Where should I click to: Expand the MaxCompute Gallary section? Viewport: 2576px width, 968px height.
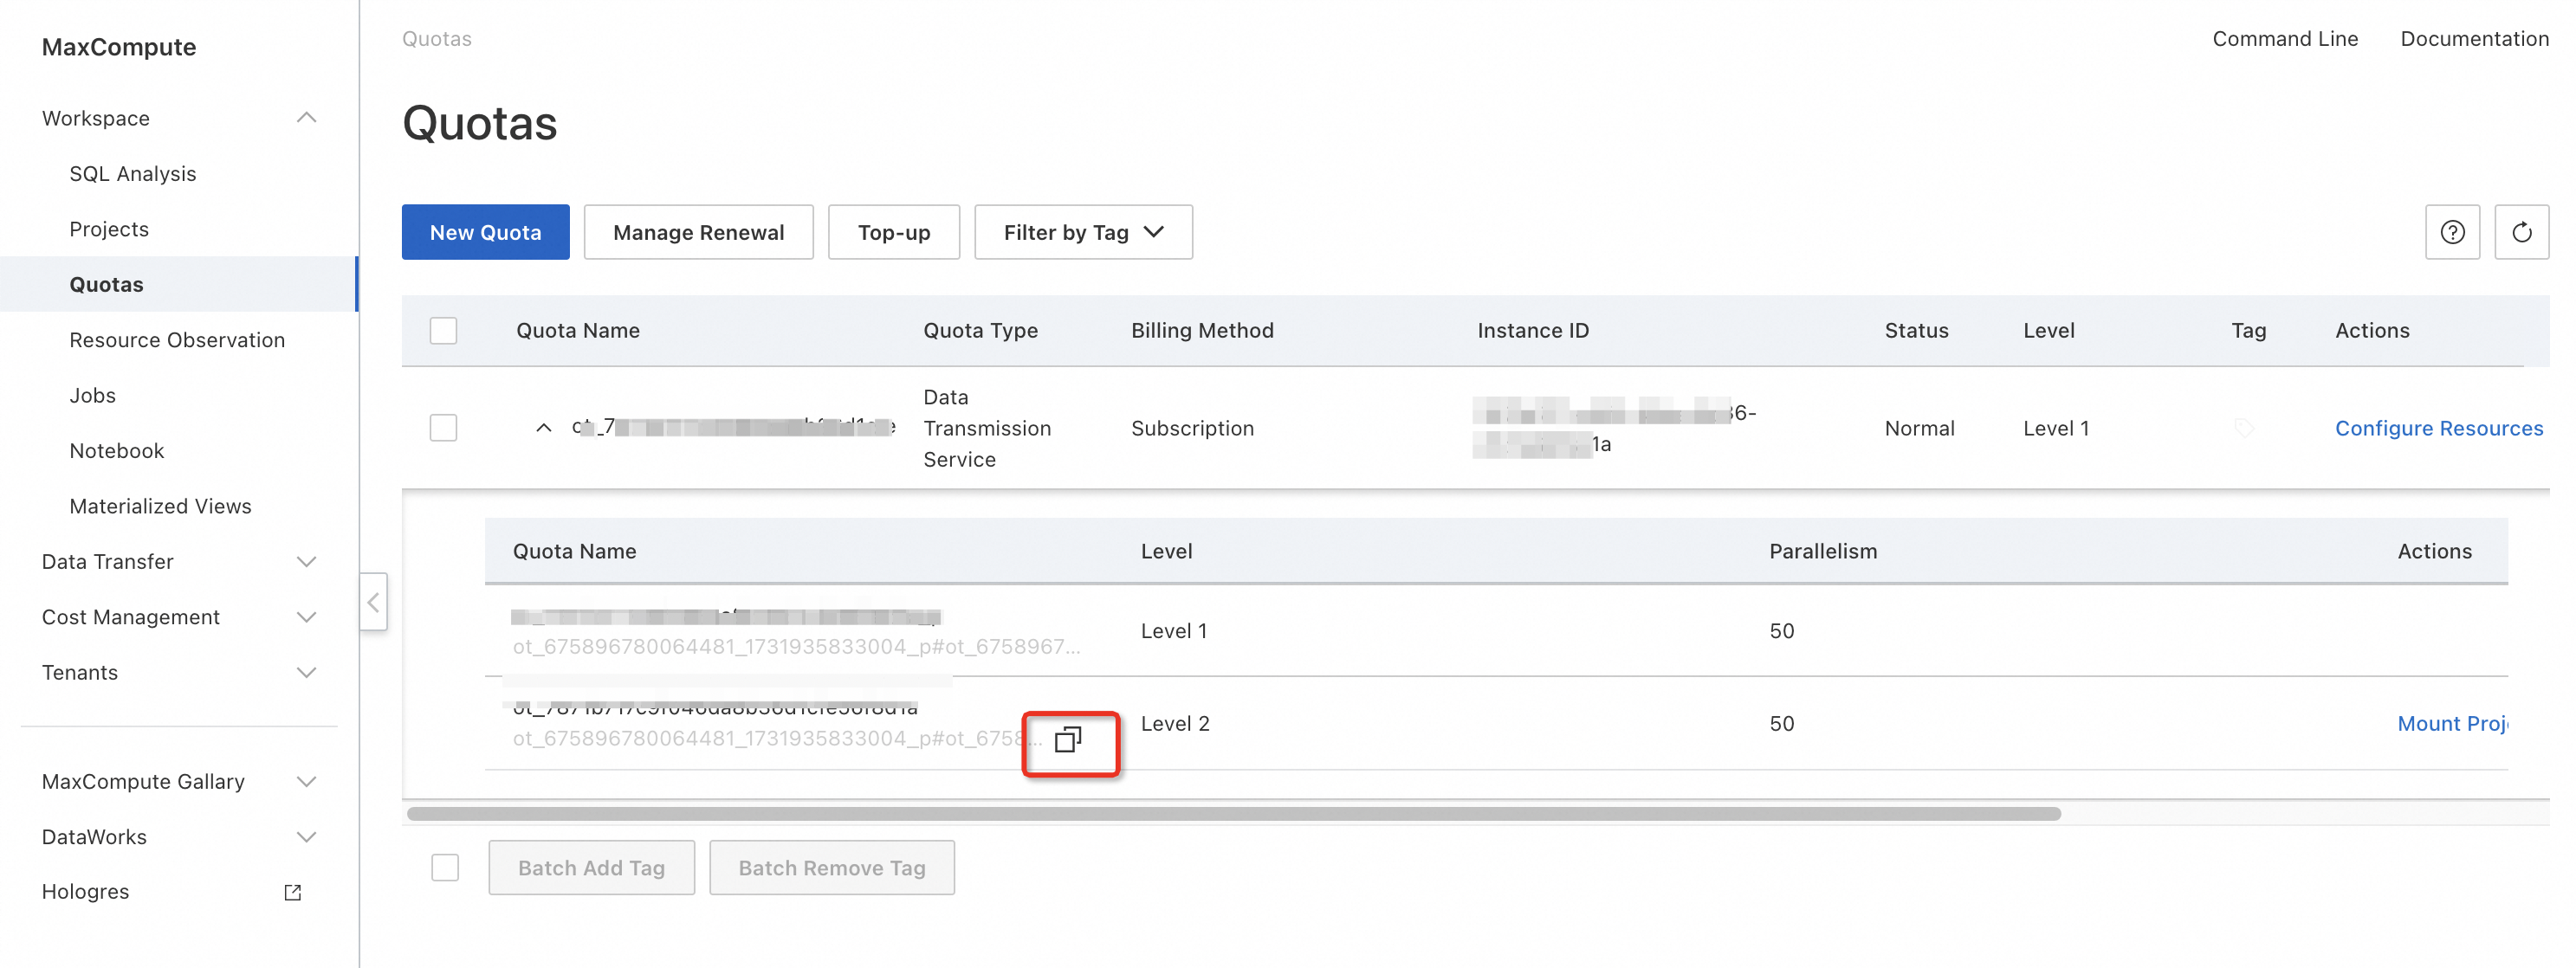pyautogui.click(x=306, y=782)
